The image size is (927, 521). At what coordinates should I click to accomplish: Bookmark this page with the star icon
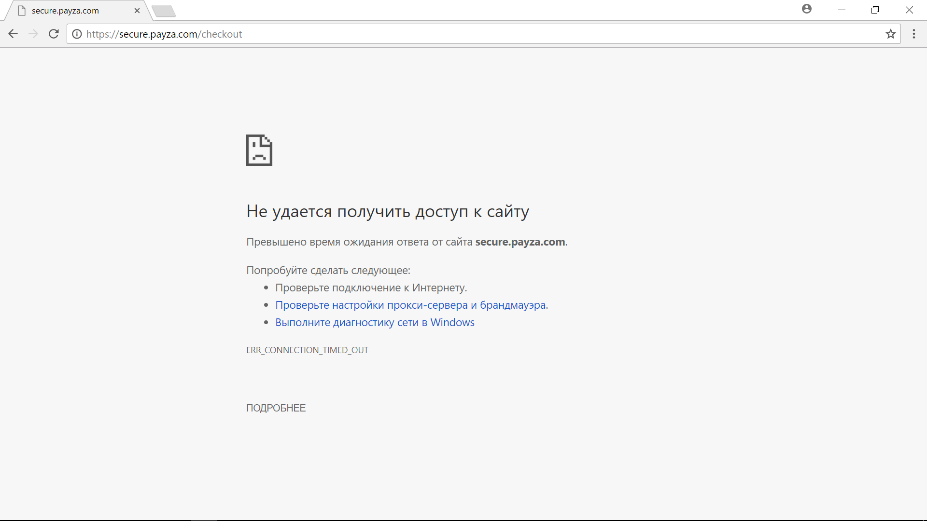pos(891,34)
